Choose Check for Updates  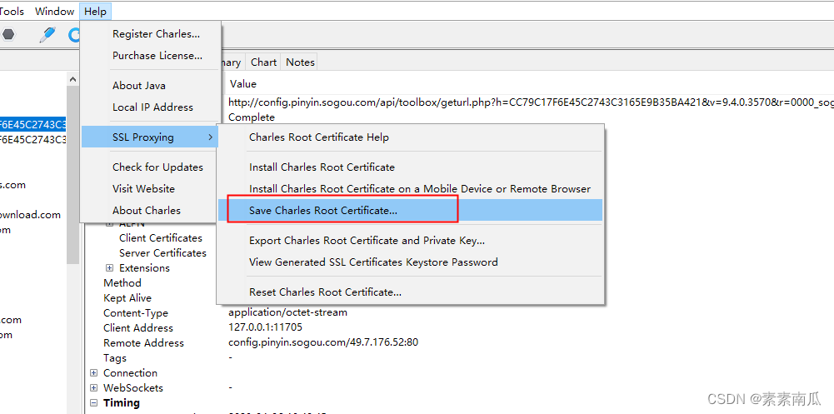pyautogui.click(x=157, y=167)
